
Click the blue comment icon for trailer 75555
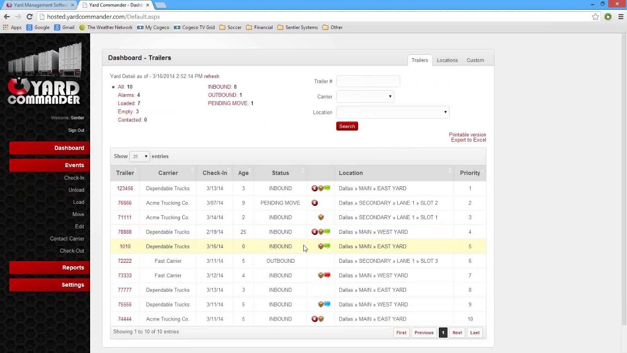pyautogui.click(x=327, y=304)
